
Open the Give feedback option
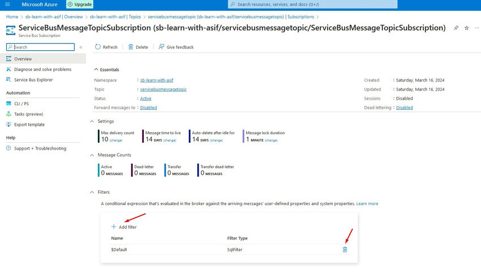pos(176,47)
